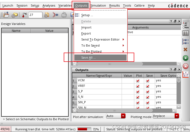The width and height of the screenshot is (190, 132).
Task: Open Choose Analyses sliders icon
Action: pos(186,33)
